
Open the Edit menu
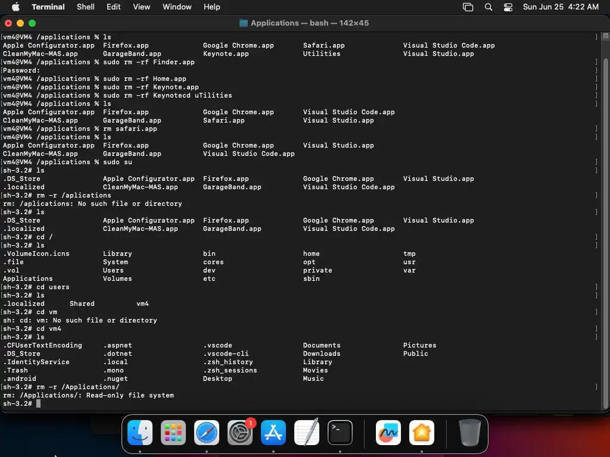click(114, 7)
